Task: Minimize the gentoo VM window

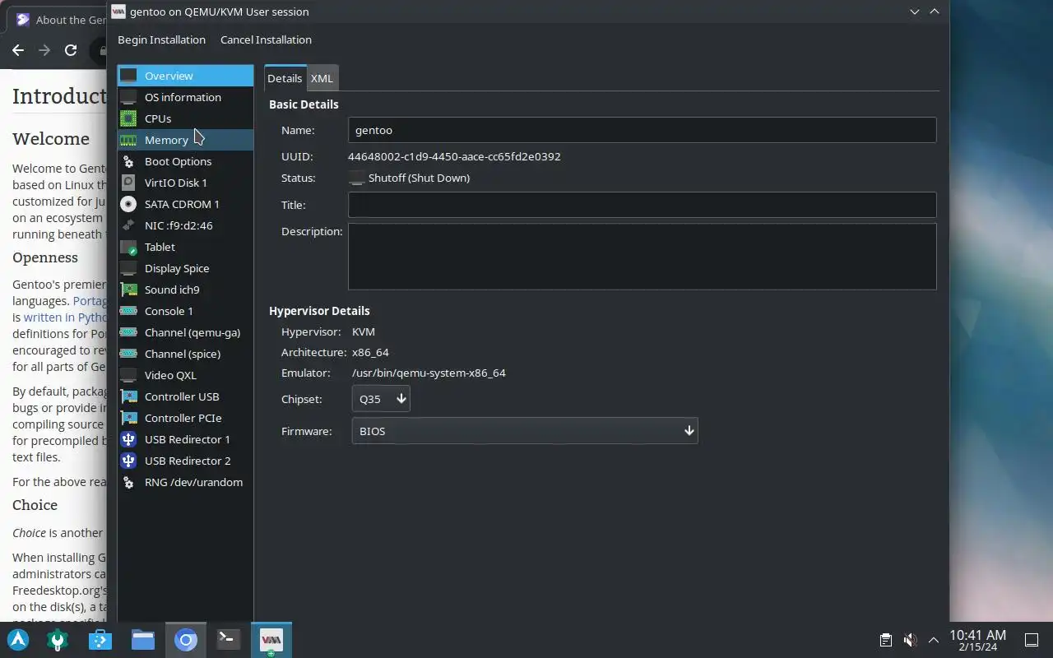Action: point(915,12)
